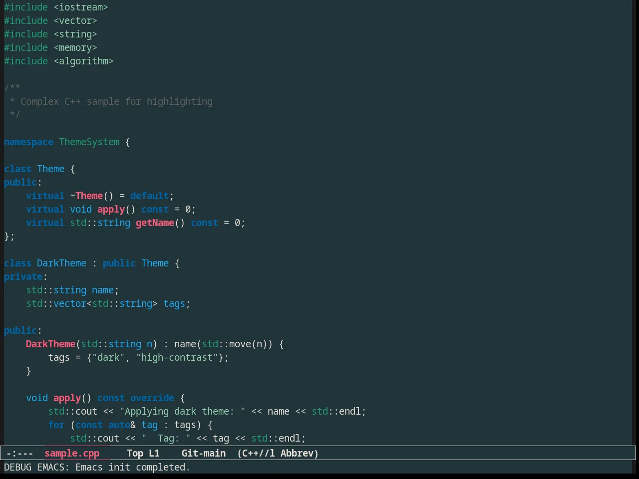Click 'Theme' in 'class Theme {' line

pyautogui.click(x=50, y=169)
